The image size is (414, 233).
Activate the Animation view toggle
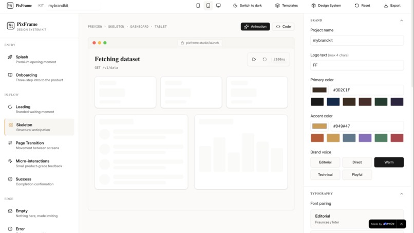(x=255, y=26)
